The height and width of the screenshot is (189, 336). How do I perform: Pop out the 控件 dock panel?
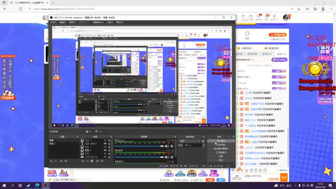(x=234, y=137)
